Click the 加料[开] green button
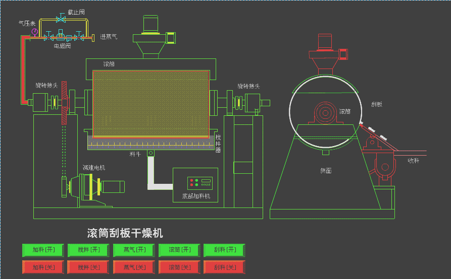This screenshot has height=279, width=451. click(x=43, y=250)
